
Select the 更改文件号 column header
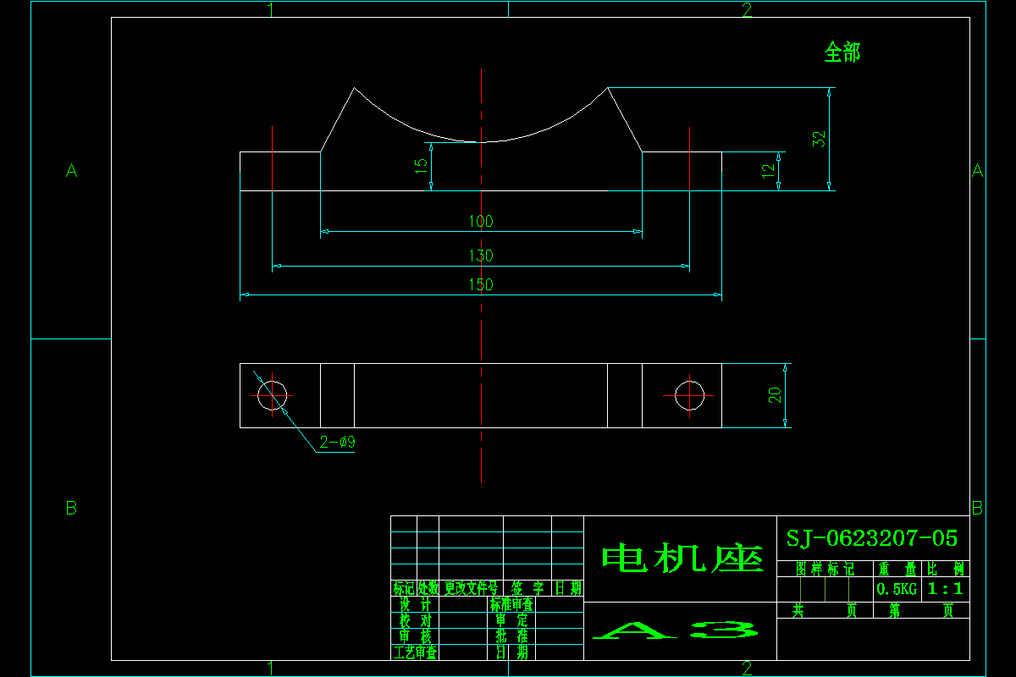pyautogui.click(x=472, y=588)
